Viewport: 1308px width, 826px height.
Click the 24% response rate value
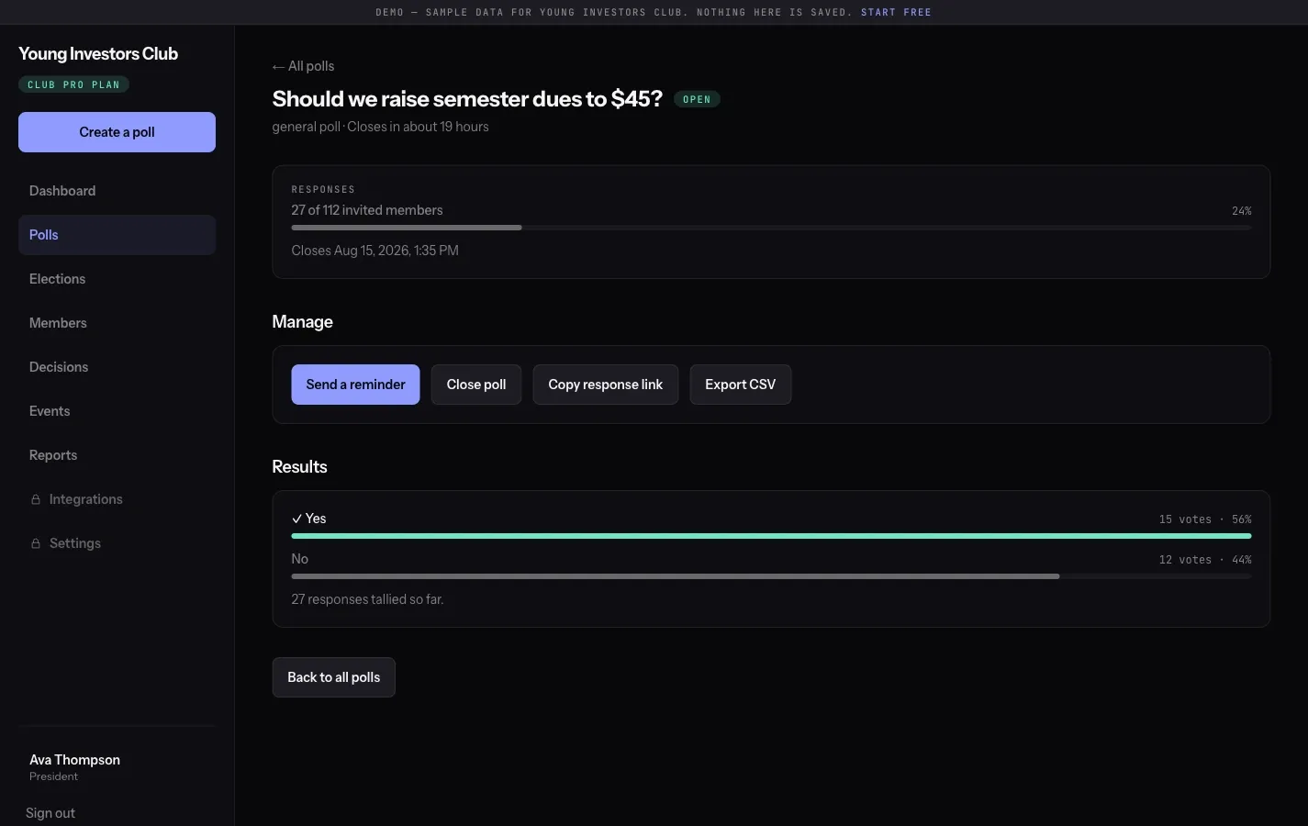(x=1242, y=211)
